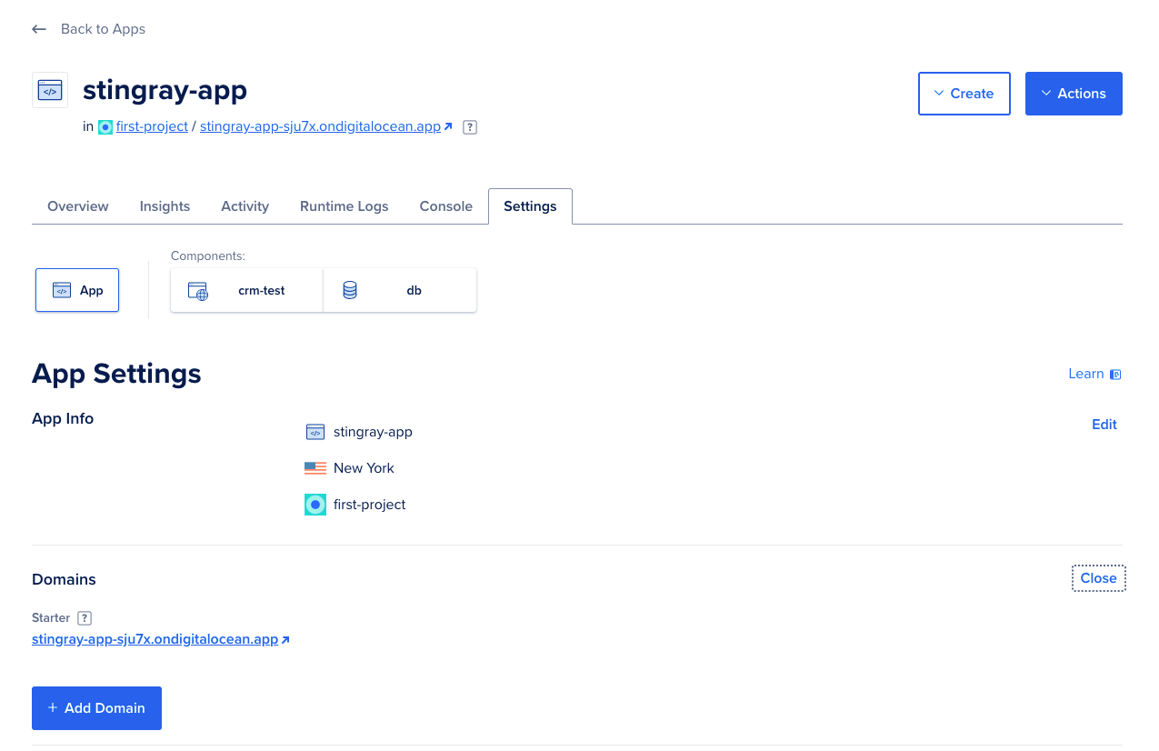Select the App settings button

(77, 290)
